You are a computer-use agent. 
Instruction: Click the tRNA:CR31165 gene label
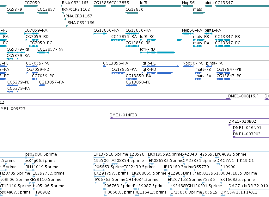pos(75,3)
